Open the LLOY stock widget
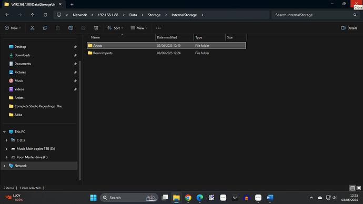Image resolution: width=363 pixels, height=204 pixels. click(14, 198)
